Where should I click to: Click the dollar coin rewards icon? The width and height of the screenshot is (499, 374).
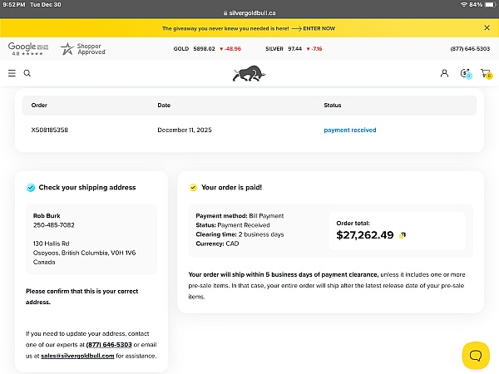[466, 73]
